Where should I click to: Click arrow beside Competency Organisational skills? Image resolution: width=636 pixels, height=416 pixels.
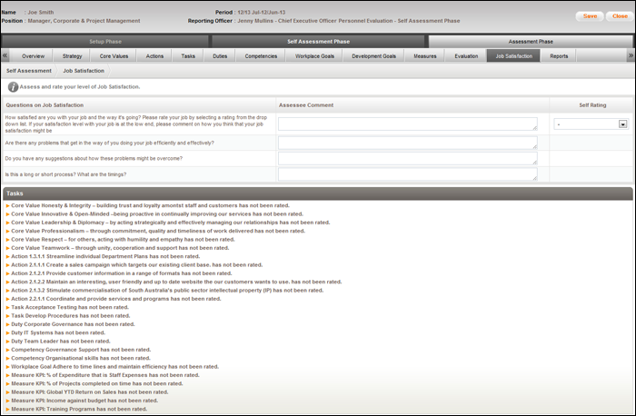[7, 359]
